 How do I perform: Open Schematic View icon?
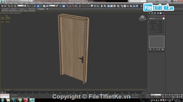(x=114, y=6)
